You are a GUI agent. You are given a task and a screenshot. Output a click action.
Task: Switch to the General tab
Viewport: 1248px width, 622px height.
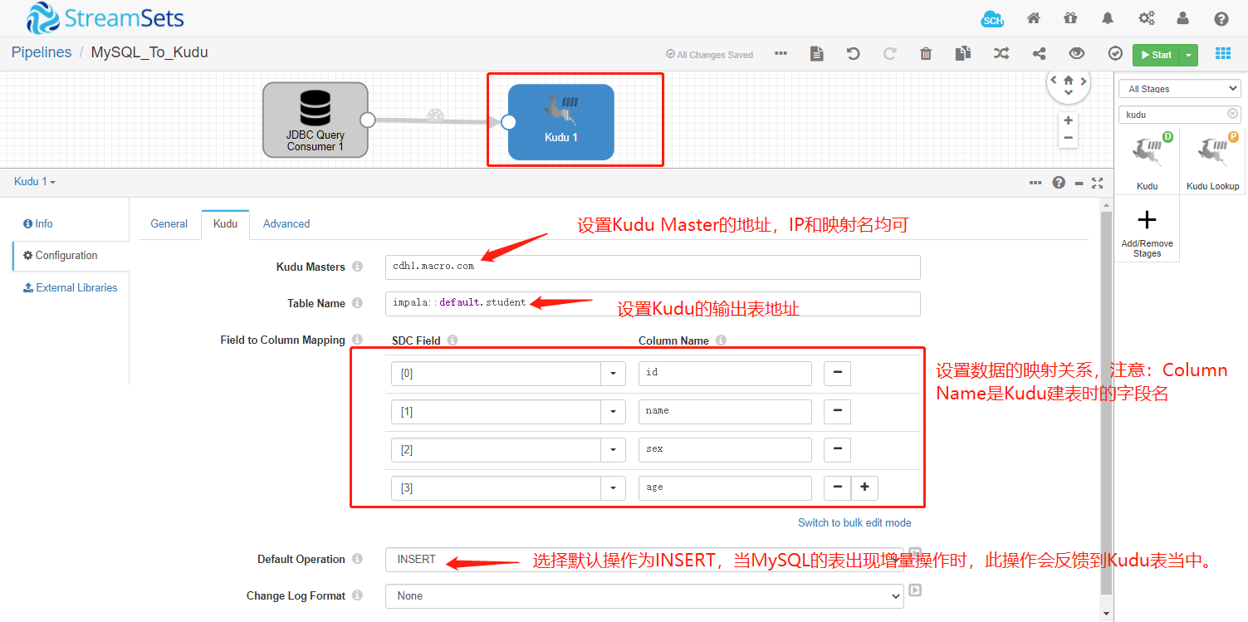coord(169,224)
